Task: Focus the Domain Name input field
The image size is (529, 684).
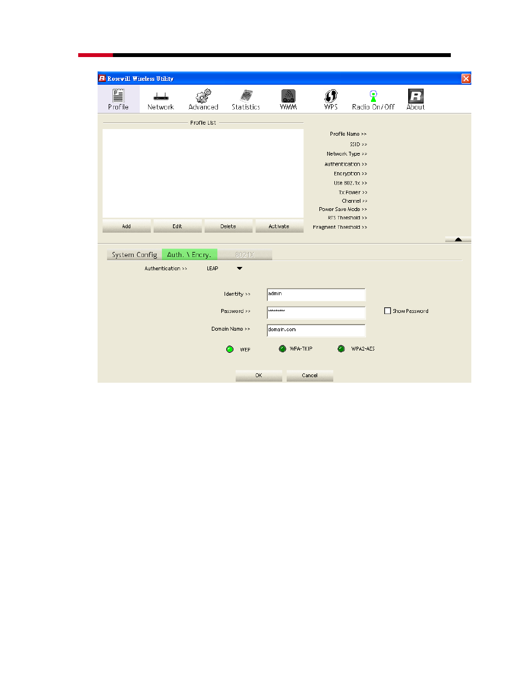Action: [x=316, y=331]
